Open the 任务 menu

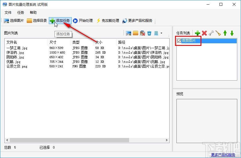coord(21,13)
